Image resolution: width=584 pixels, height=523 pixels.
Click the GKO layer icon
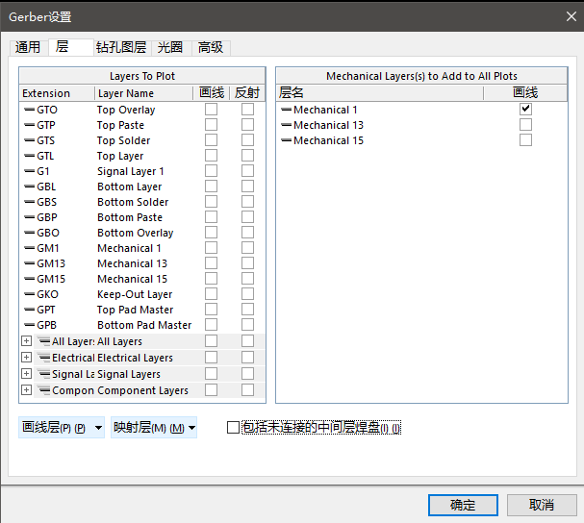[x=30, y=294]
